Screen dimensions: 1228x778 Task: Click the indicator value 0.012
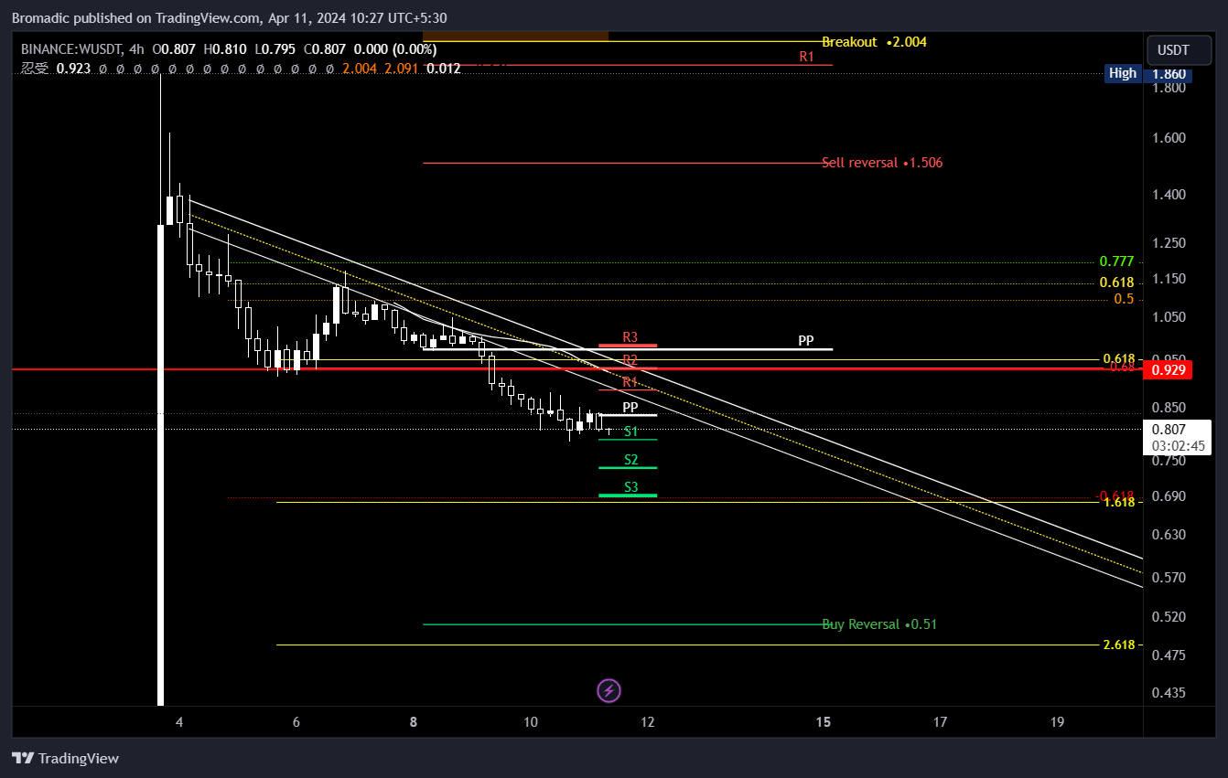pyautogui.click(x=444, y=69)
